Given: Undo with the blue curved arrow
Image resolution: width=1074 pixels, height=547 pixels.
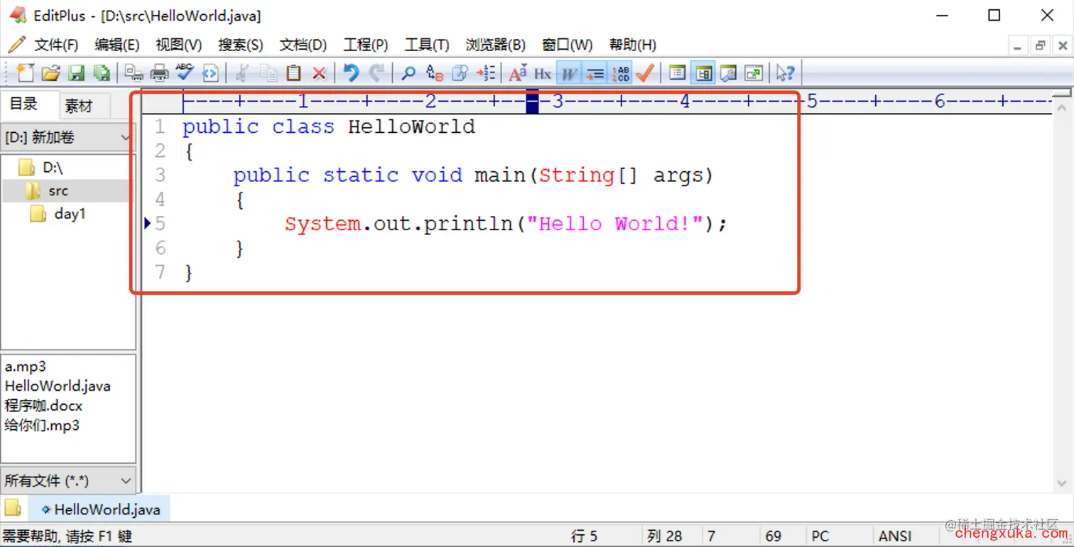Looking at the screenshot, I should 351,72.
